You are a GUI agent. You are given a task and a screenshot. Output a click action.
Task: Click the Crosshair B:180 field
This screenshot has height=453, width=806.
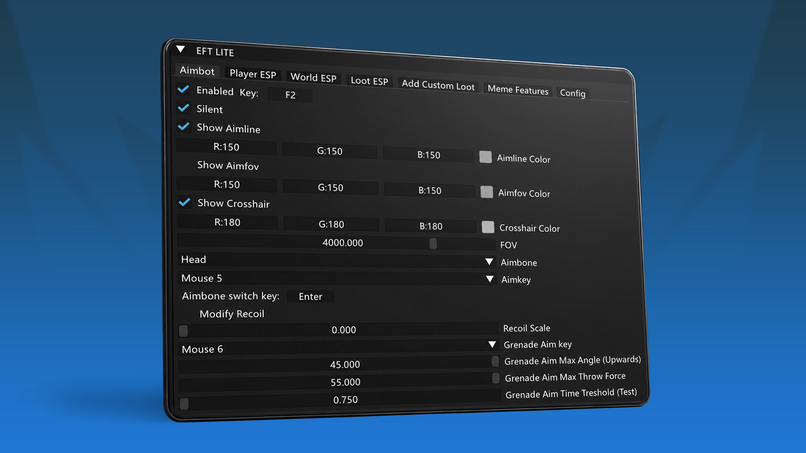click(431, 226)
